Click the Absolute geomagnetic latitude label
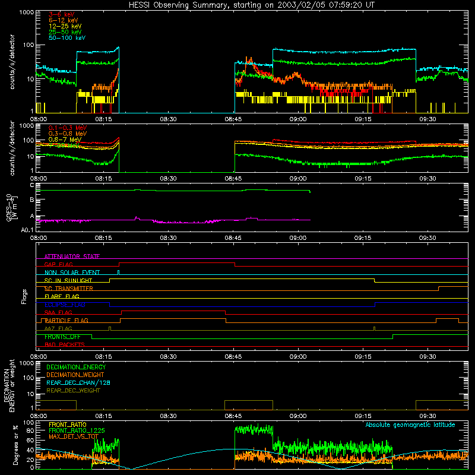This screenshot has height=475, width=475. tap(410, 425)
